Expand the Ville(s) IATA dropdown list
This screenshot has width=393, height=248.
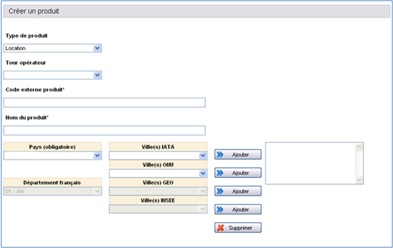coord(158,156)
